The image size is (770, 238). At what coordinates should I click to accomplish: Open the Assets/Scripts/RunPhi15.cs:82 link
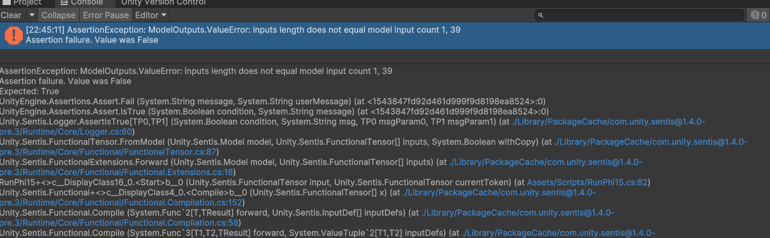click(589, 182)
